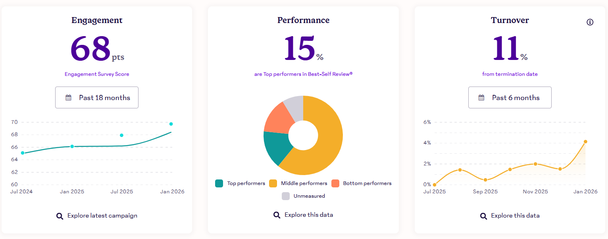Image resolution: width=608 pixels, height=239 pixels.
Task: Click magnifier icon under the Performance chart
Action: click(x=277, y=215)
